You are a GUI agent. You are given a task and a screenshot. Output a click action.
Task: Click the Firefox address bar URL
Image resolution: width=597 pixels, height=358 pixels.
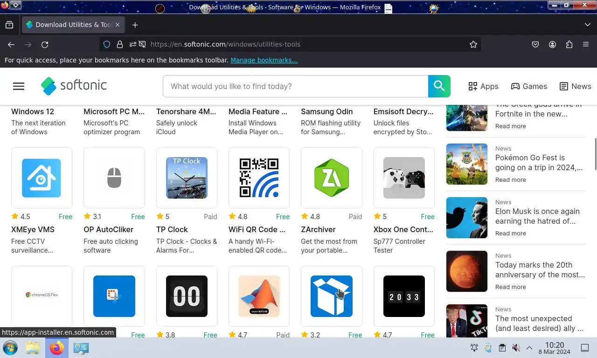225,44
